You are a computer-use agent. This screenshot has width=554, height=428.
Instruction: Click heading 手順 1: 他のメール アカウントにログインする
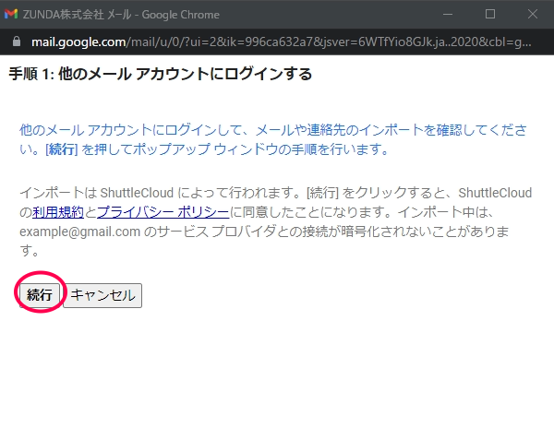[161, 74]
